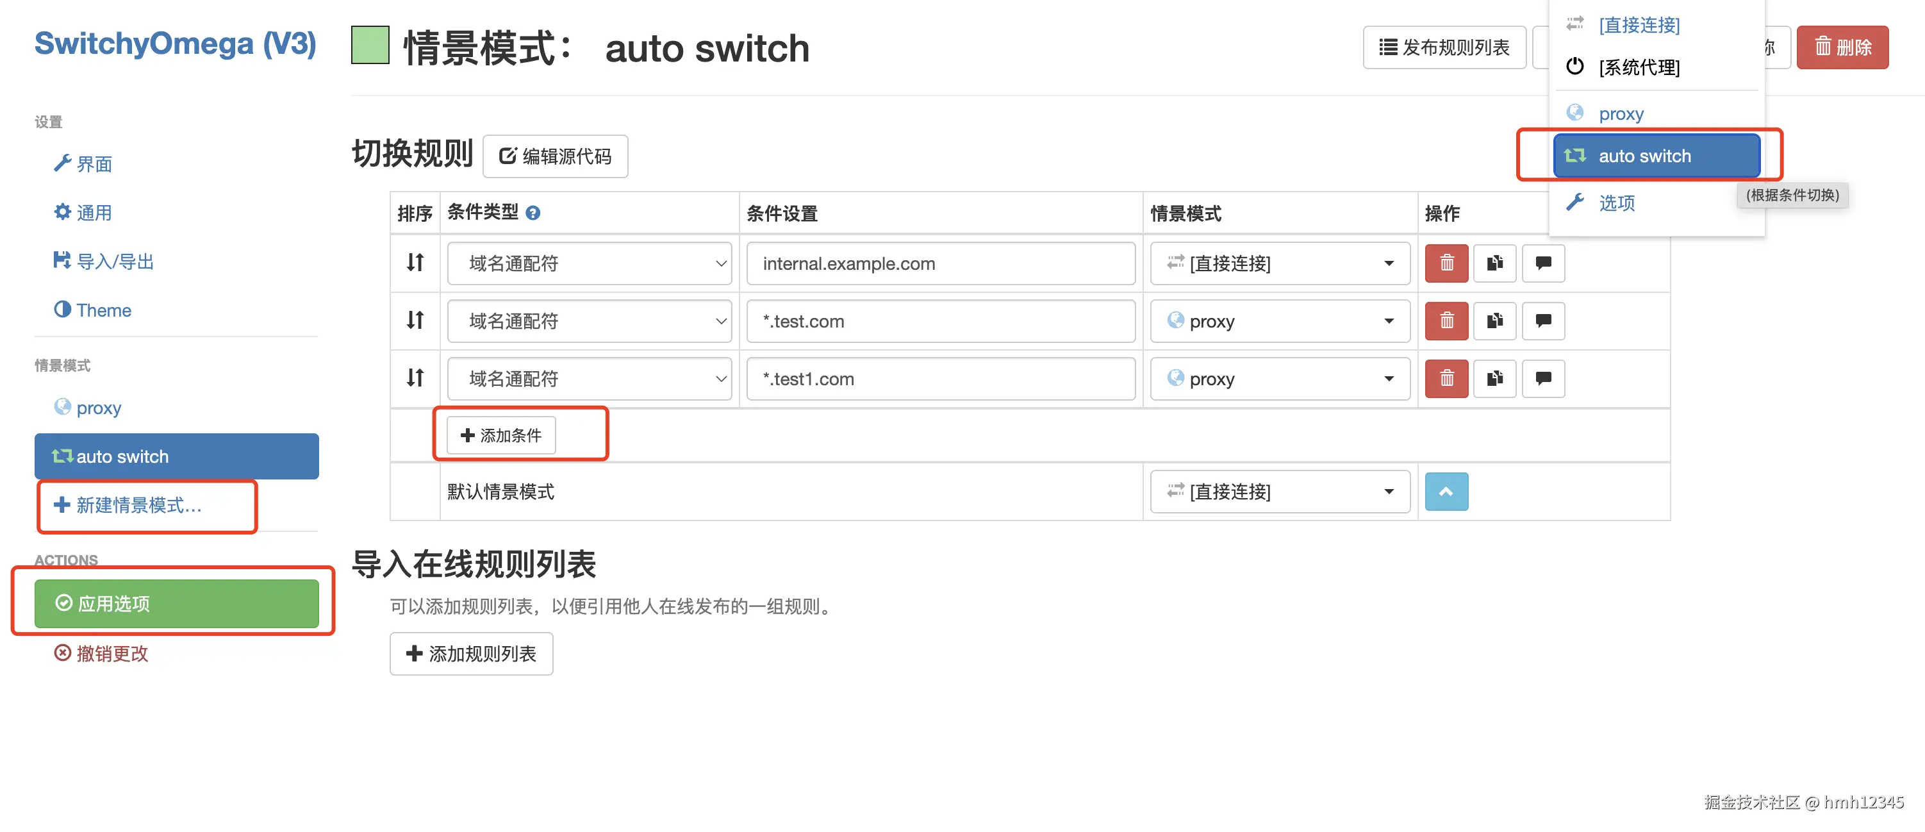Click sort handle for the *.test.com row
Screen dimensions: 1925x832
[415, 320]
